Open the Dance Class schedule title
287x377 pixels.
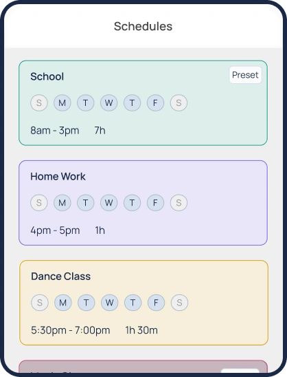(60, 277)
